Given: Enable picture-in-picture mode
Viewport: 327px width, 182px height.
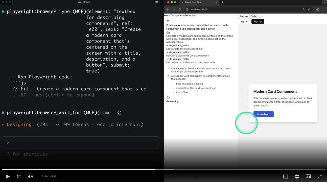Looking at the screenshot, I should coord(308,176).
